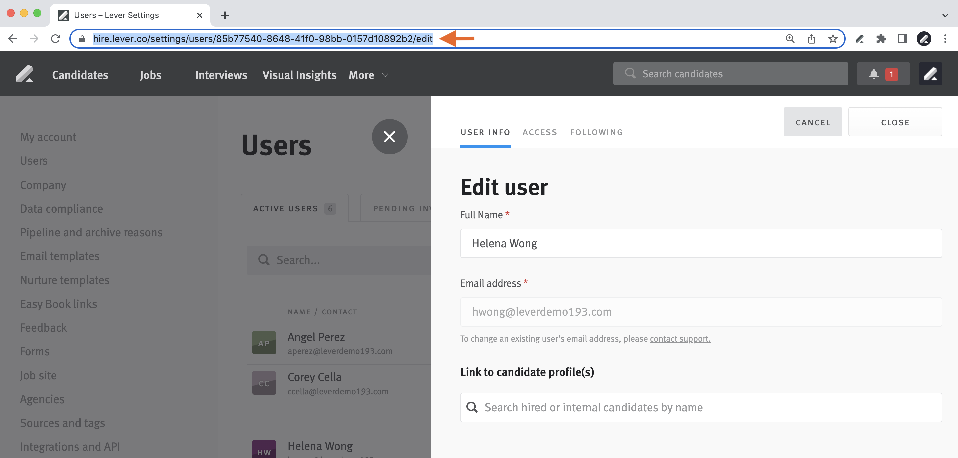Click the Lever logo in navigation bar

pos(24,74)
